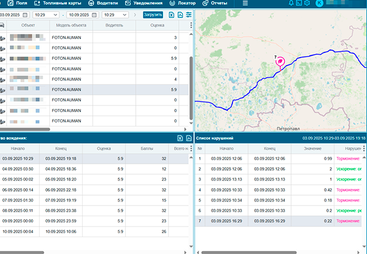Open violations list column options menu
The image size is (367, 254).
[x=365, y=149]
